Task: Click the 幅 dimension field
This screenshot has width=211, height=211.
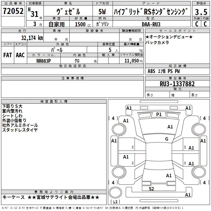Action: pyautogui.click(x=180, y=95)
